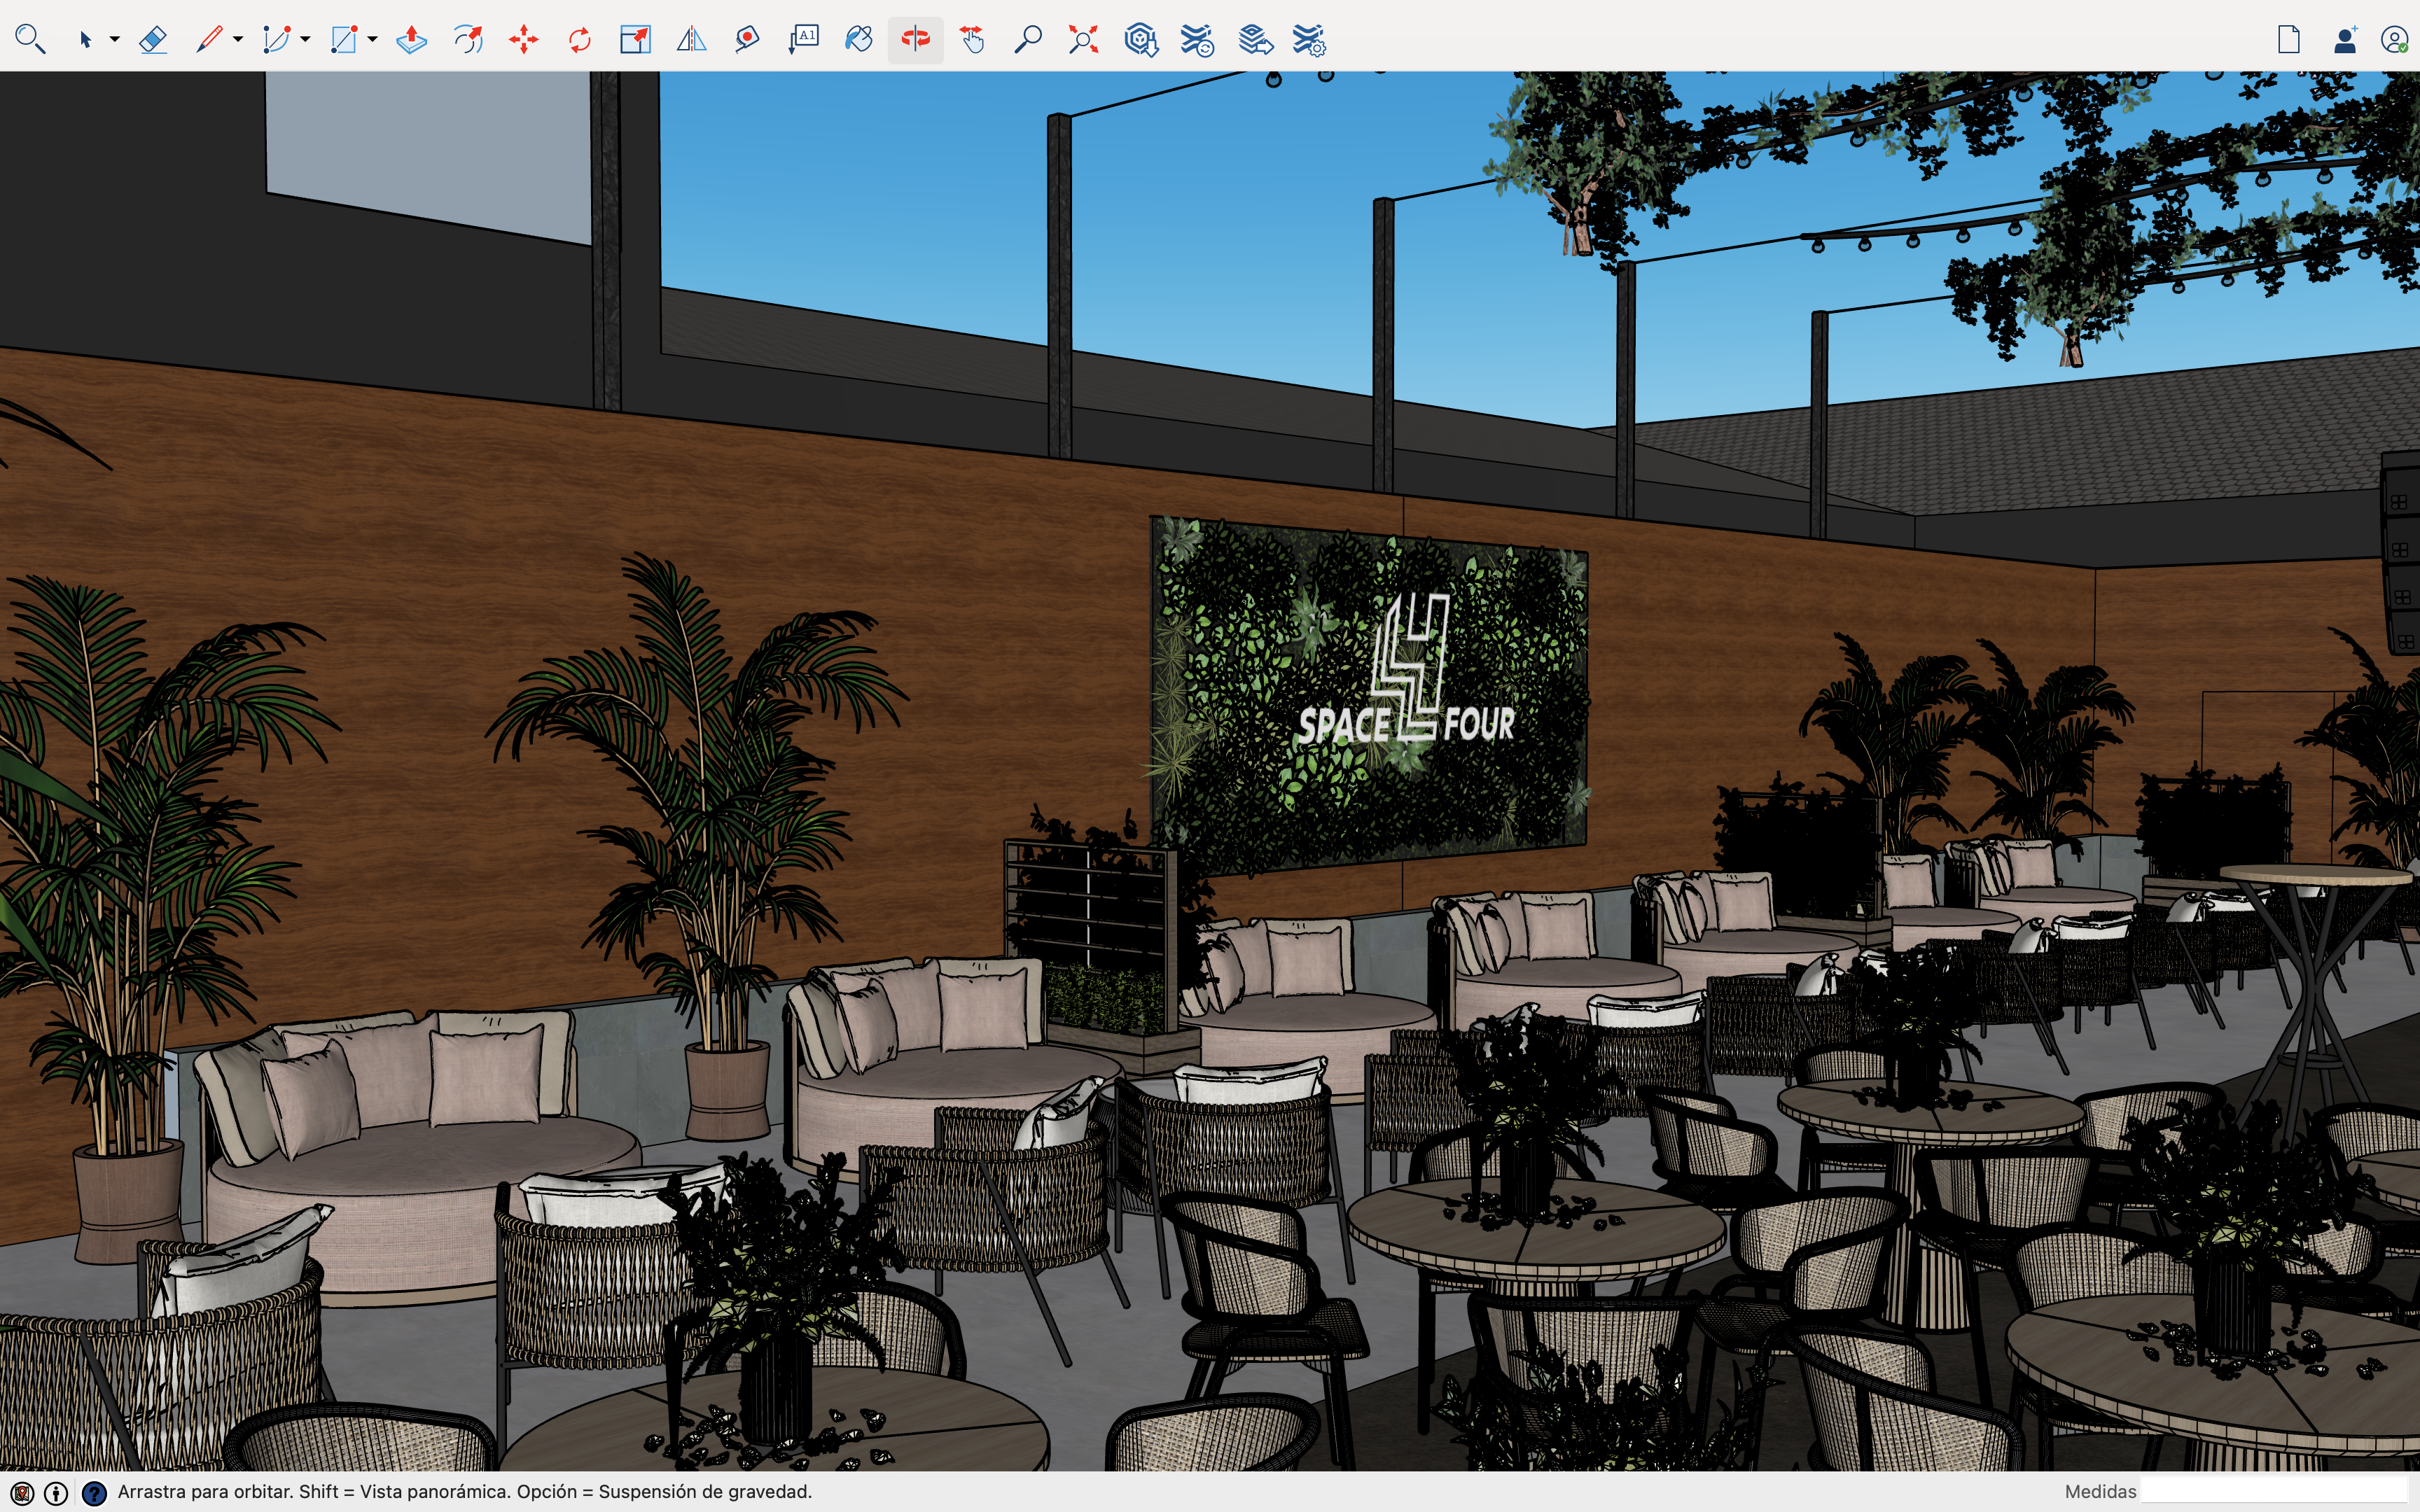Choose the Zoom tool
This screenshot has width=2420, height=1512.
tap(1027, 40)
